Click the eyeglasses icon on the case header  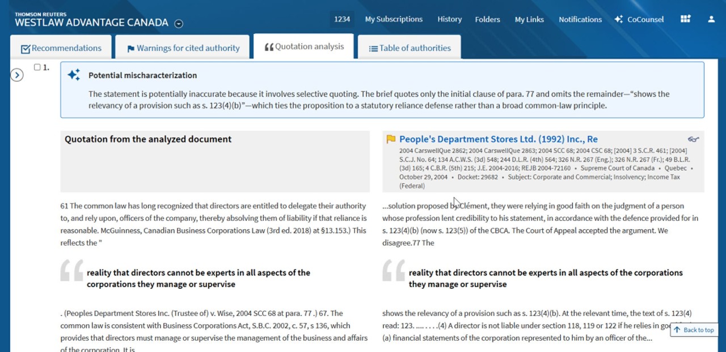click(x=693, y=139)
